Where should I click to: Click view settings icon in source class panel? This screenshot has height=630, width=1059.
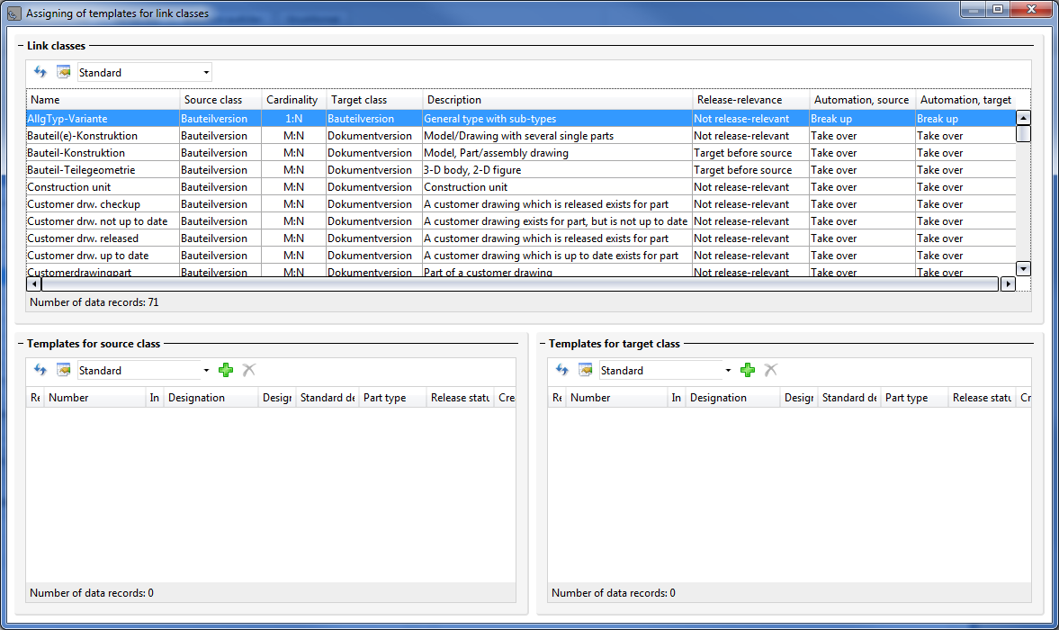point(63,370)
